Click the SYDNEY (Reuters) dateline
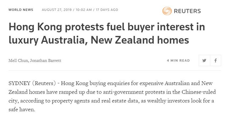Image resolution: width=225 pixels, height=119 pixels. point(32,83)
